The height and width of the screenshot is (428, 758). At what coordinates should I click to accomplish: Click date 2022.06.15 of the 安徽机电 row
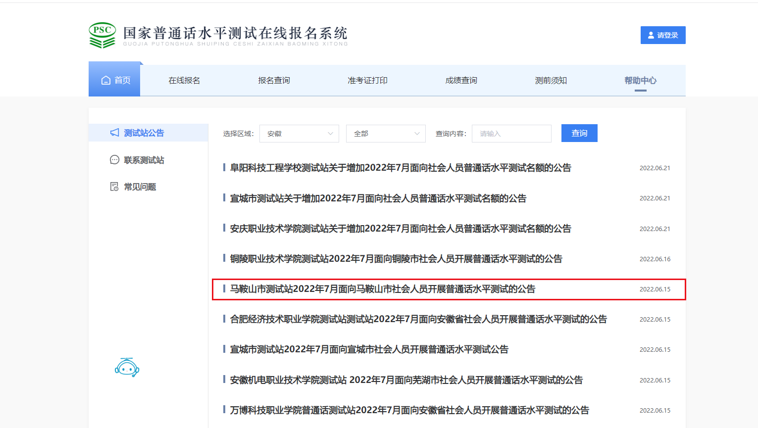click(655, 380)
